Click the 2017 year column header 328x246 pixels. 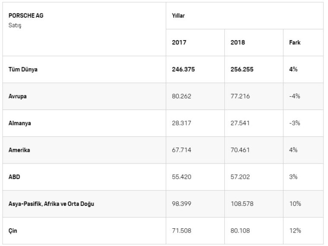(179, 43)
